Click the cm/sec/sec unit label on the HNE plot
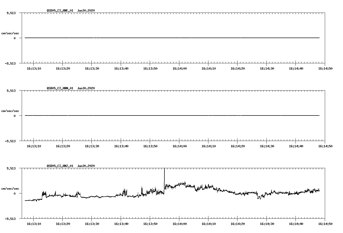Viewport: 343px width, 233px height. pos(10,33)
